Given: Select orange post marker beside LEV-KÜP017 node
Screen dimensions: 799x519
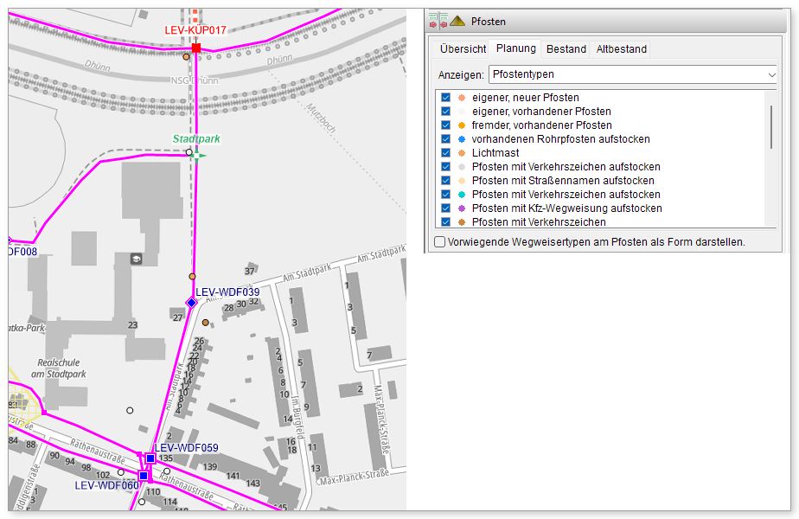Looking at the screenshot, I should pyautogui.click(x=187, y=56).
